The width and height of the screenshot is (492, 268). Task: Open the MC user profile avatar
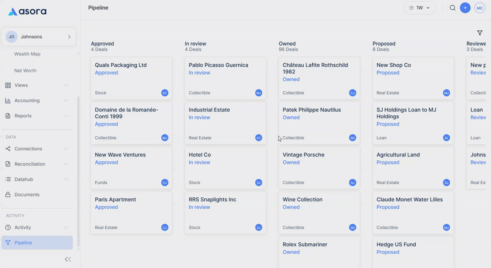click(x=480, y=8)
